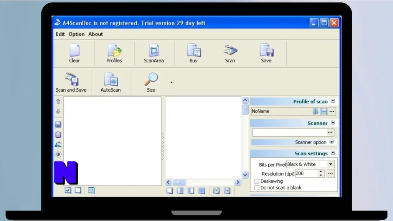This screenshot has width=393, height=221.
Task: Decrease Resolution with the down stepper arrow
Action: coord(321,175)
